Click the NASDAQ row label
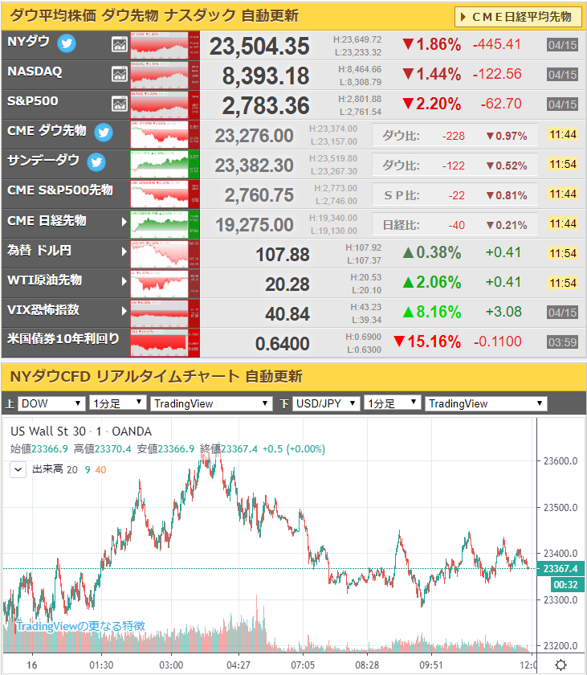This screenshot has height=675, width=587. pos(35,72)
